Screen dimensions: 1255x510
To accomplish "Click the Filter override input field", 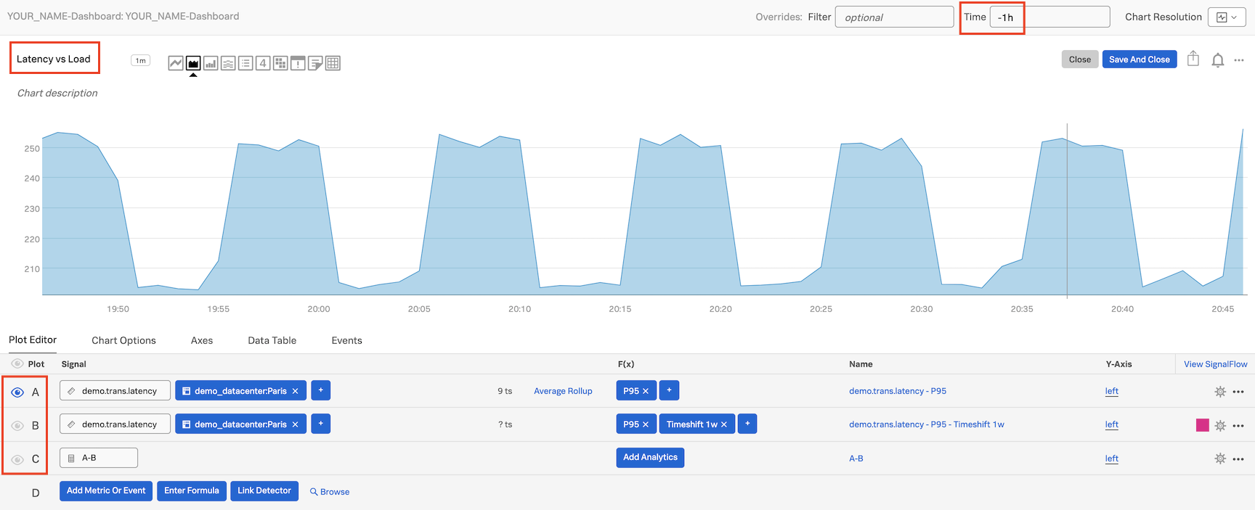I will pyautogui.click(x=894, y=17).
